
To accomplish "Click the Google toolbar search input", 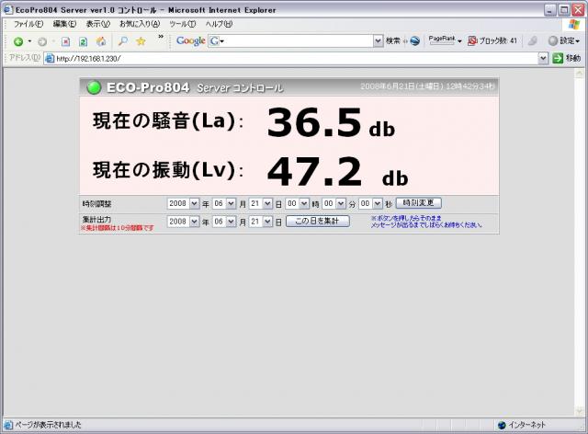I will tap(295, 41).
